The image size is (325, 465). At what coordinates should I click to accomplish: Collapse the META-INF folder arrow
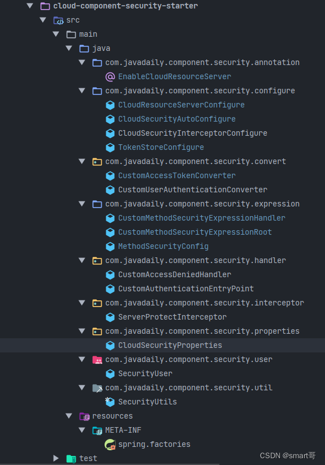(82, 430)
